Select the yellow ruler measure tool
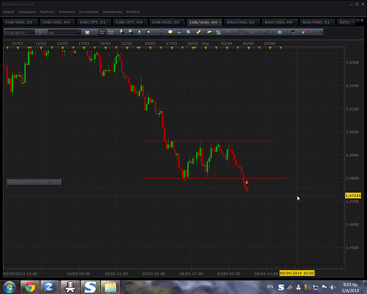This screenshot has width=367, height=294. click(198, 32)
